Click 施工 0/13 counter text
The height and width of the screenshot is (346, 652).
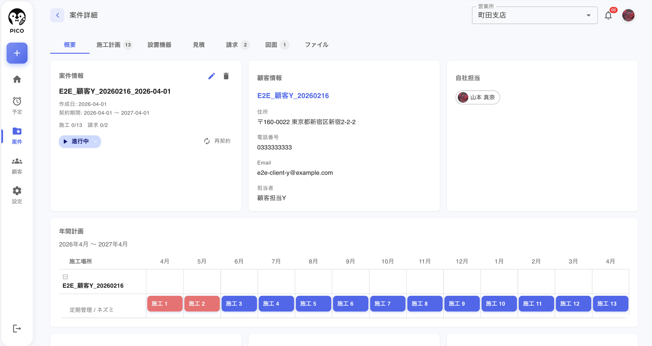(71, 125)
